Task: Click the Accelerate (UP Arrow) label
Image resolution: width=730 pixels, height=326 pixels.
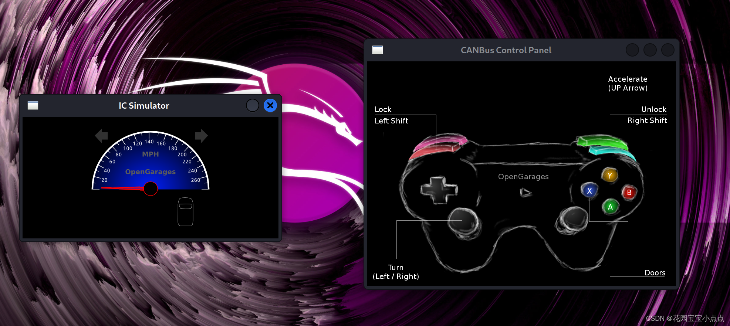Action: click(x=628, y=84)
